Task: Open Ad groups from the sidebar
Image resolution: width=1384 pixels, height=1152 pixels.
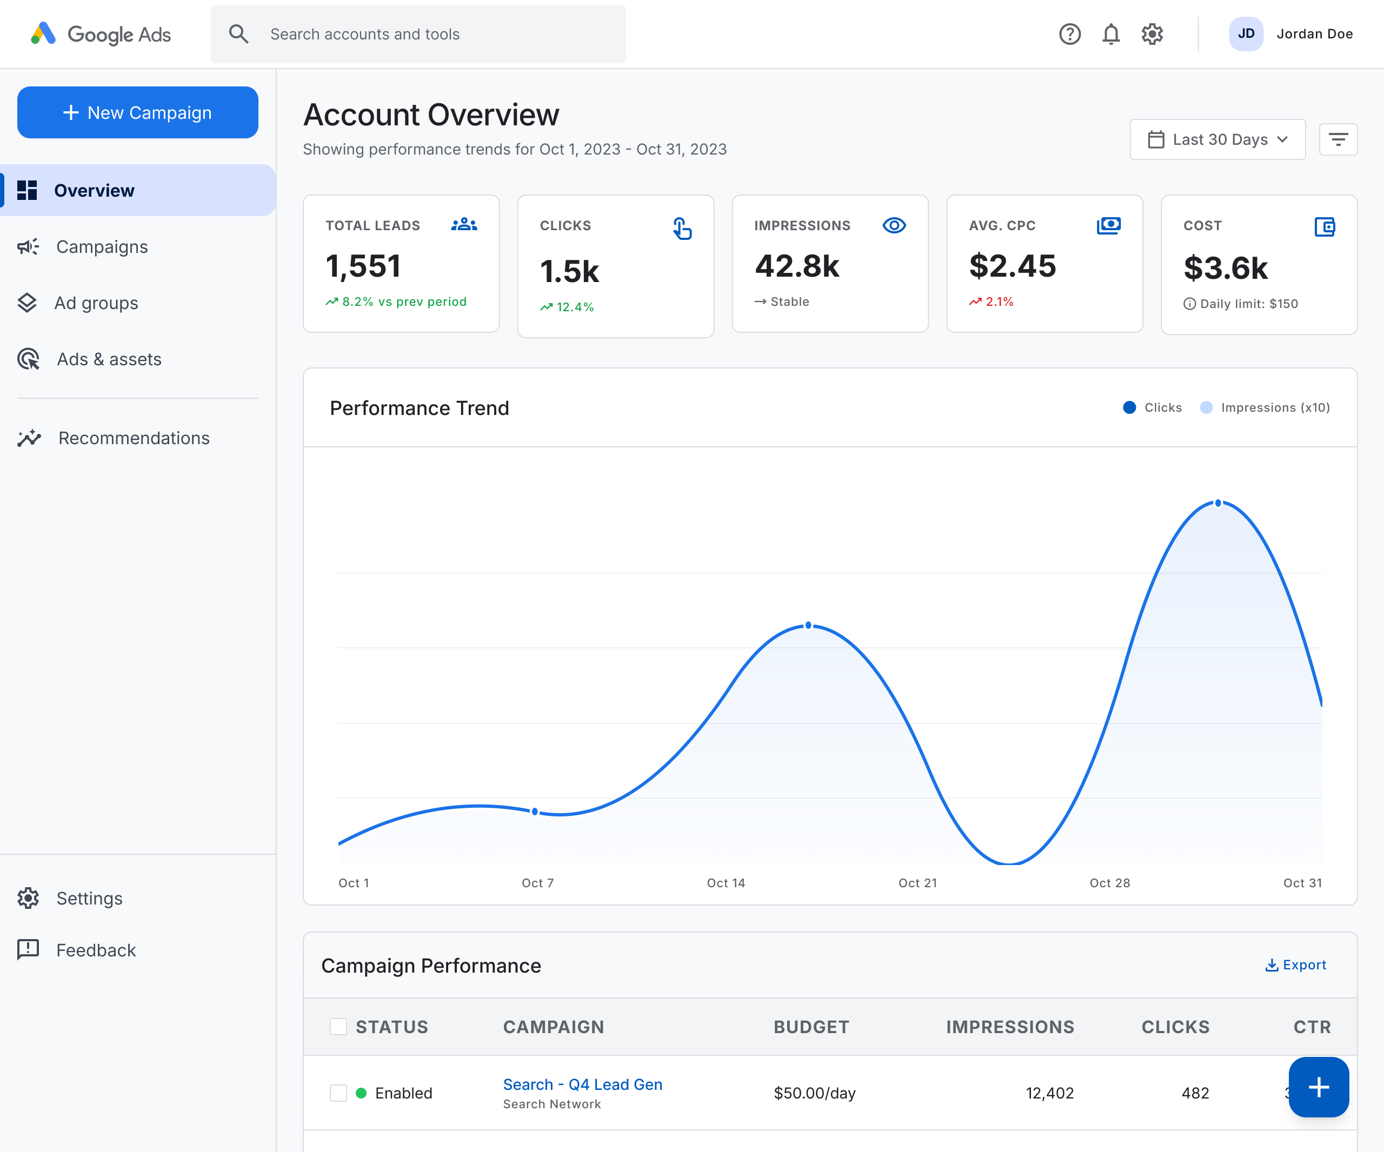Action: 138,303
